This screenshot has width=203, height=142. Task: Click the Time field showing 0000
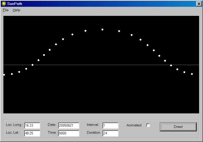69,133
